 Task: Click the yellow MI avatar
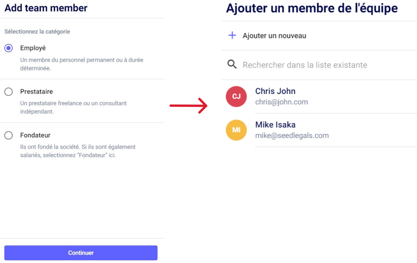[x=236, y=130]
